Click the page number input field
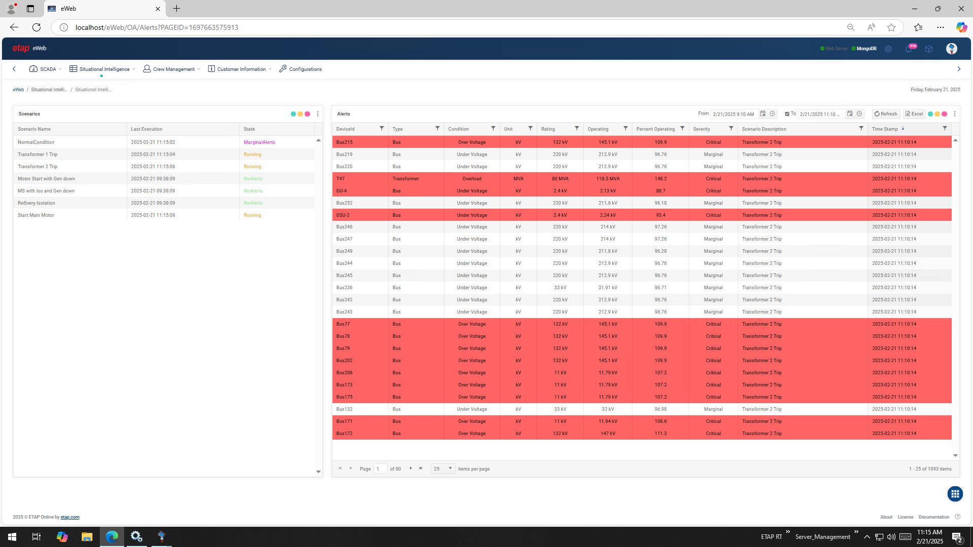Screen dimensions: 973x547 coord(380,469)
